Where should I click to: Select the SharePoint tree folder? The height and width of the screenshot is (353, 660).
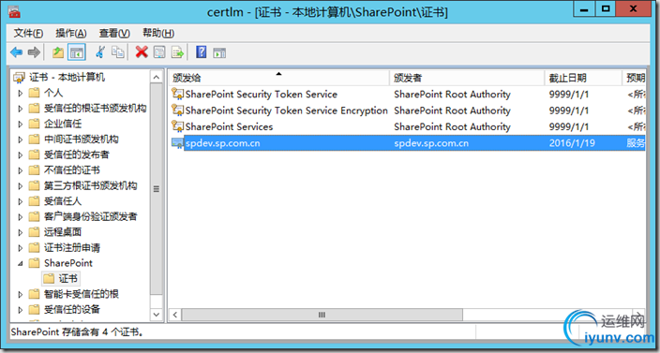tap(68, 263)
